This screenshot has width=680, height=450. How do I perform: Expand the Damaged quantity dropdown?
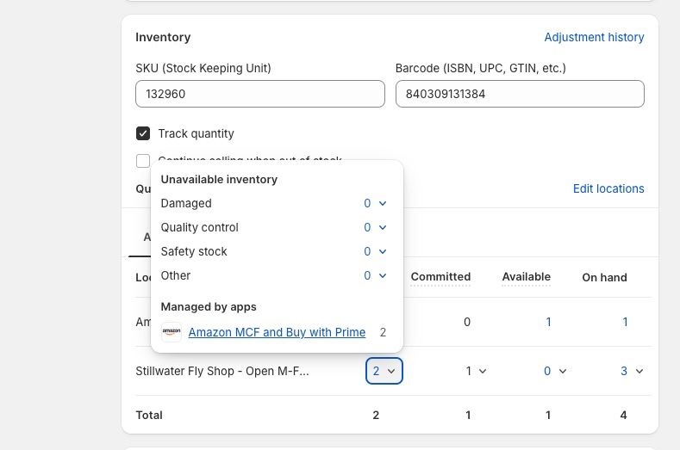pos(375,204)
